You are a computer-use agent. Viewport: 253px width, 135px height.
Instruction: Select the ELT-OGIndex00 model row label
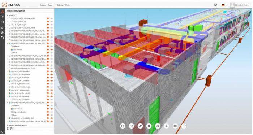tap(20, 99)
